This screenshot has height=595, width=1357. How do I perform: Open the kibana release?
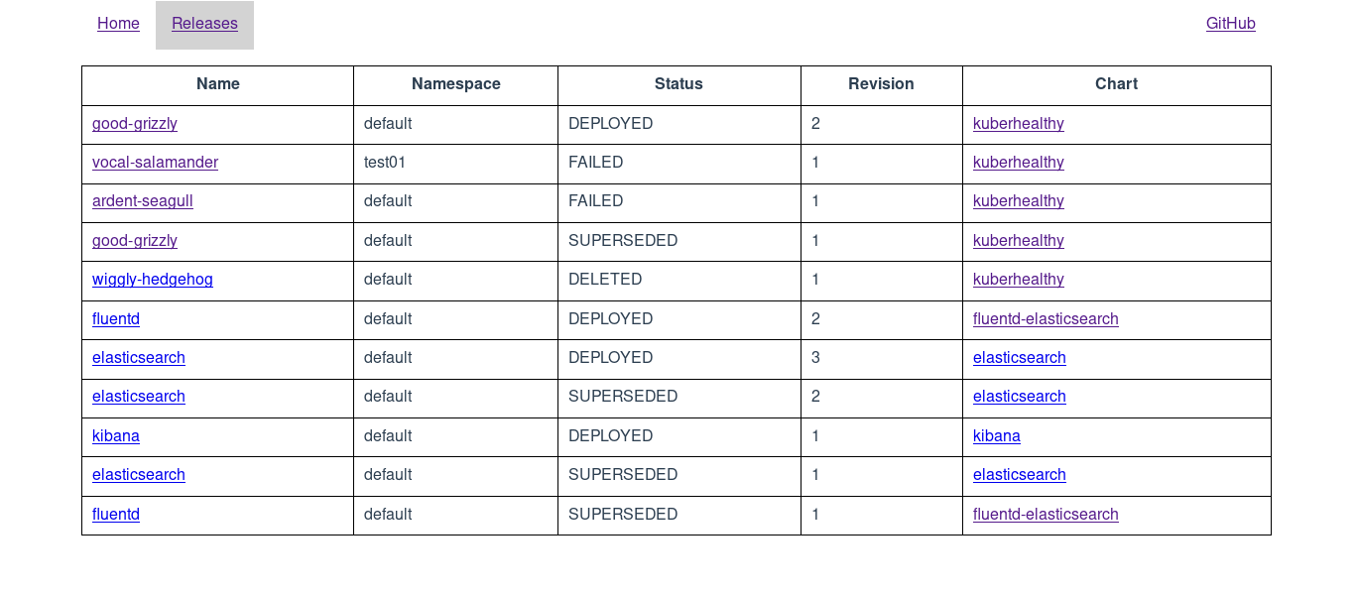tap(115, 435)
